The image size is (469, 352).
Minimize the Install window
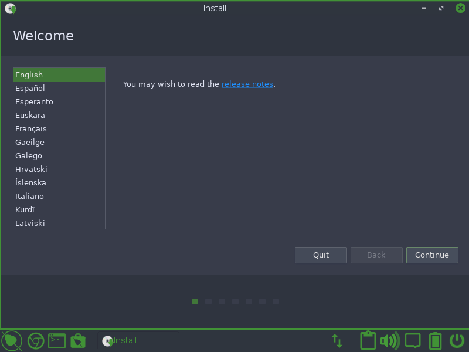point(423,8)
